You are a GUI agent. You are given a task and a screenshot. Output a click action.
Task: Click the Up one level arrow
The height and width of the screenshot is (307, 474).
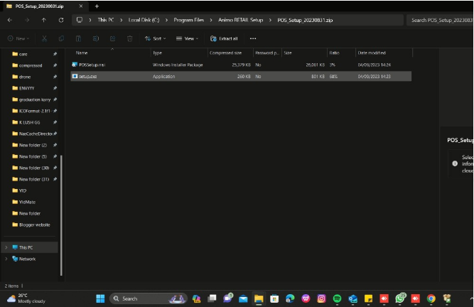44,20
